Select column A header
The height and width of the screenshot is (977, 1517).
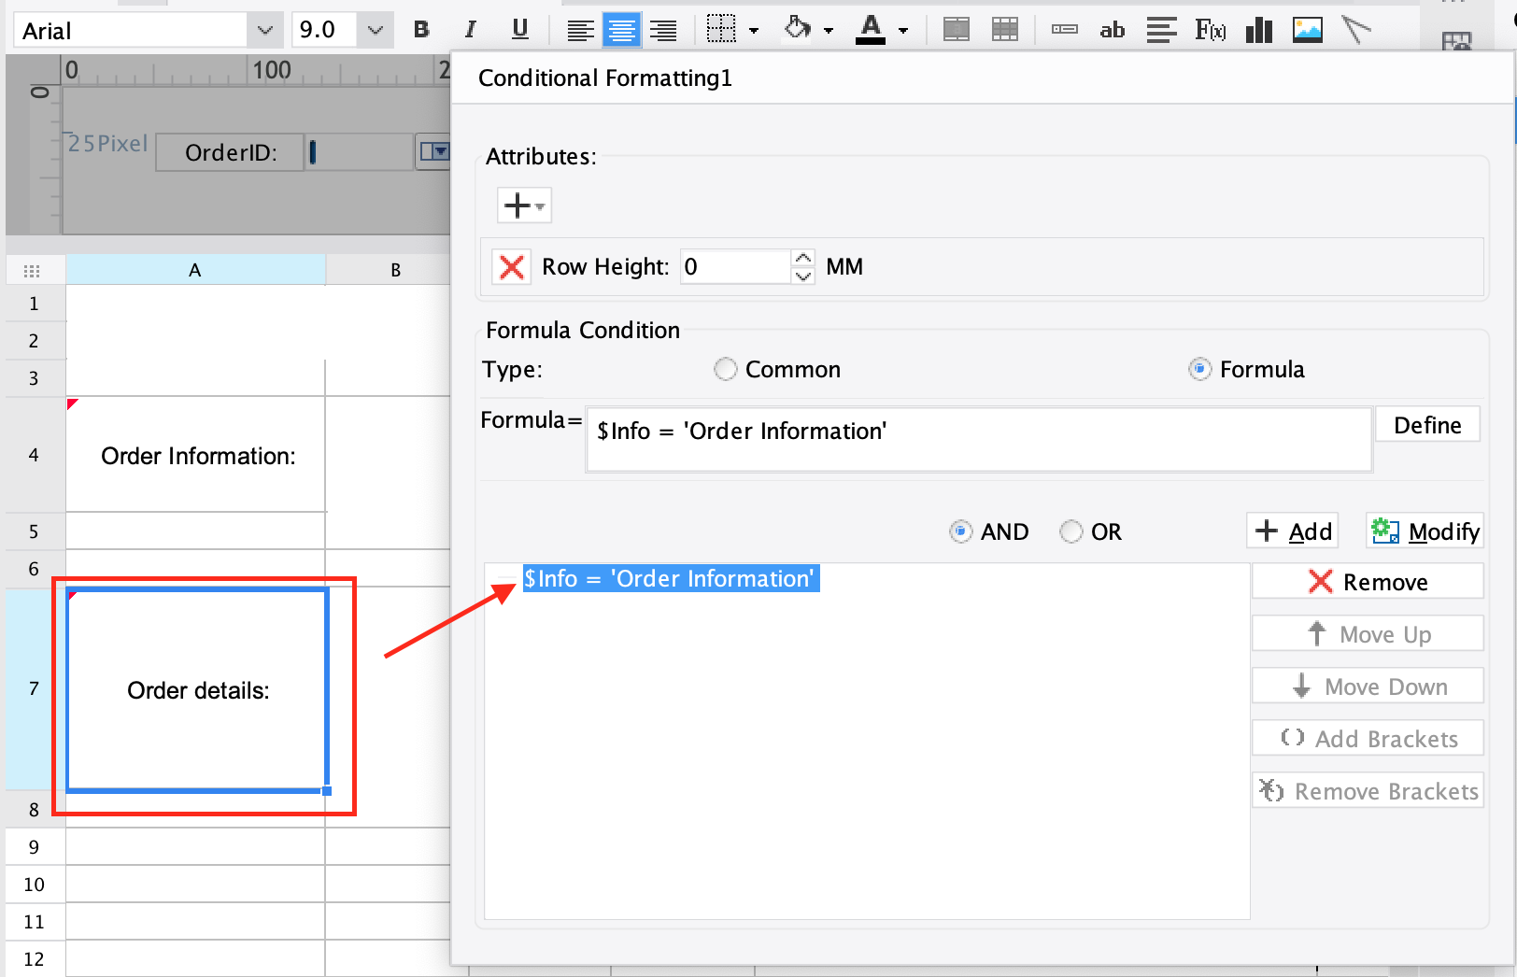click(x=195, y=270)
